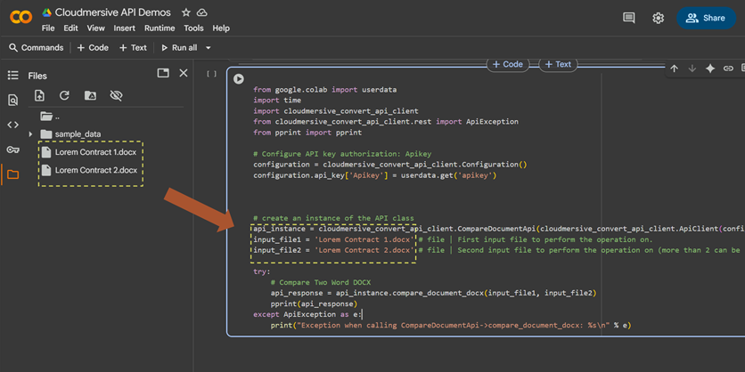Click the 'import time' line
The image size is (745, 372).
click(277, 100)
